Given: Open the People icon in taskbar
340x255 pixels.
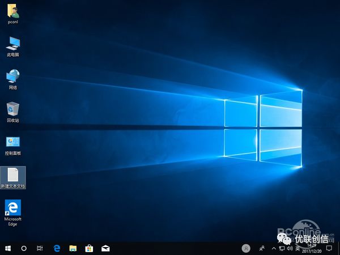Looking at the screenshot, I should tap(262, 248).
